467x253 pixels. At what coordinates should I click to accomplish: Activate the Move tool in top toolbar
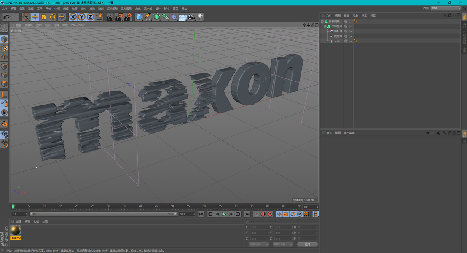tap(35, 17)
